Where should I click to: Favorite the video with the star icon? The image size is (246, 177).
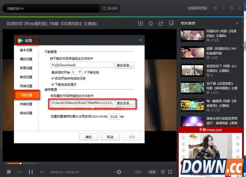(x=150, y=23)
